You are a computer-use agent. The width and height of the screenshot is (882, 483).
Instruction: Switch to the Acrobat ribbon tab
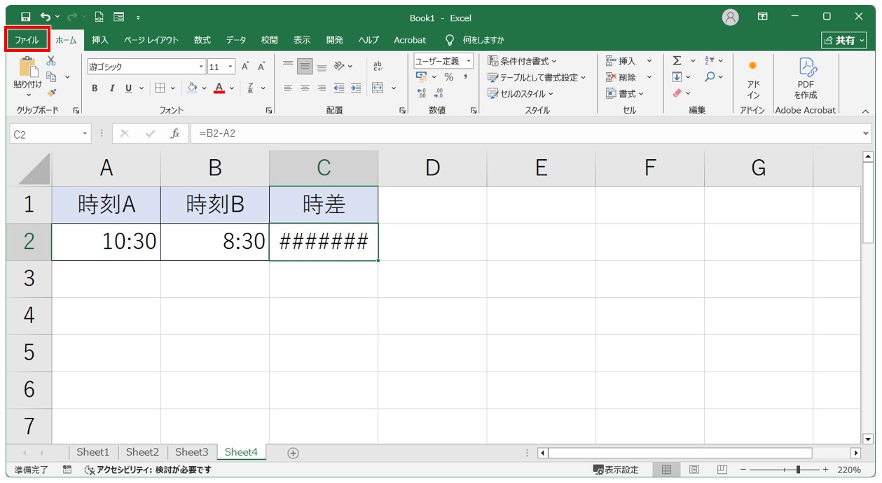tap(410, 40)
